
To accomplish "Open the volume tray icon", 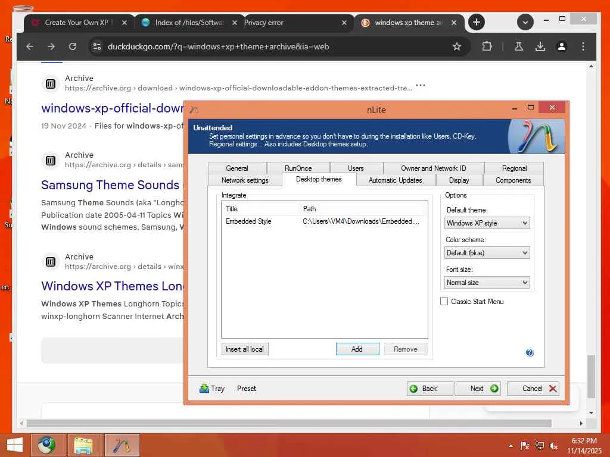I will 553,446.
